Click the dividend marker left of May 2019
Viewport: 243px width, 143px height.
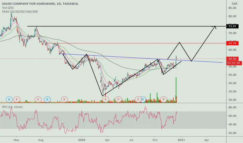pos(9,99)
